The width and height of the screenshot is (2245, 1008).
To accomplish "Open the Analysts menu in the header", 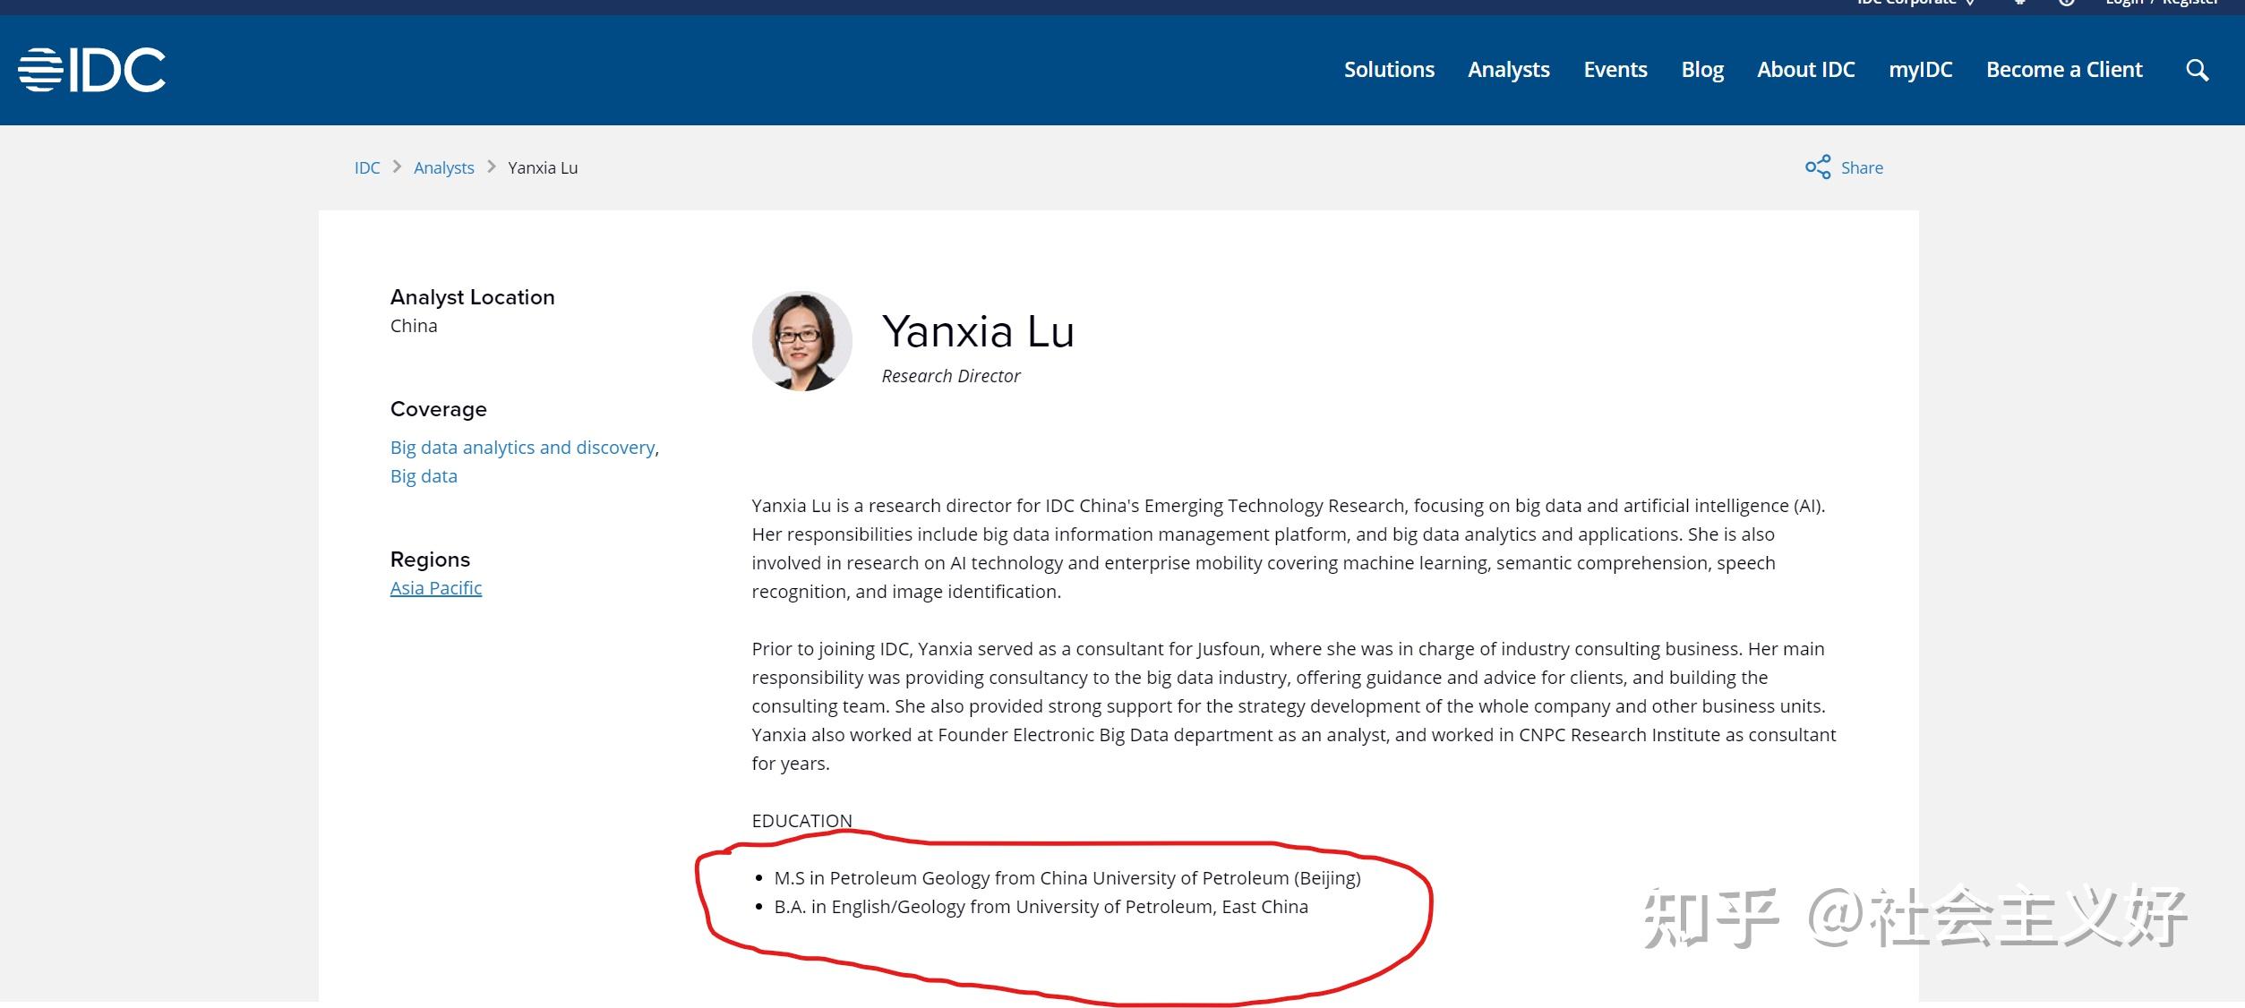I will click(x=1509, y=70).
